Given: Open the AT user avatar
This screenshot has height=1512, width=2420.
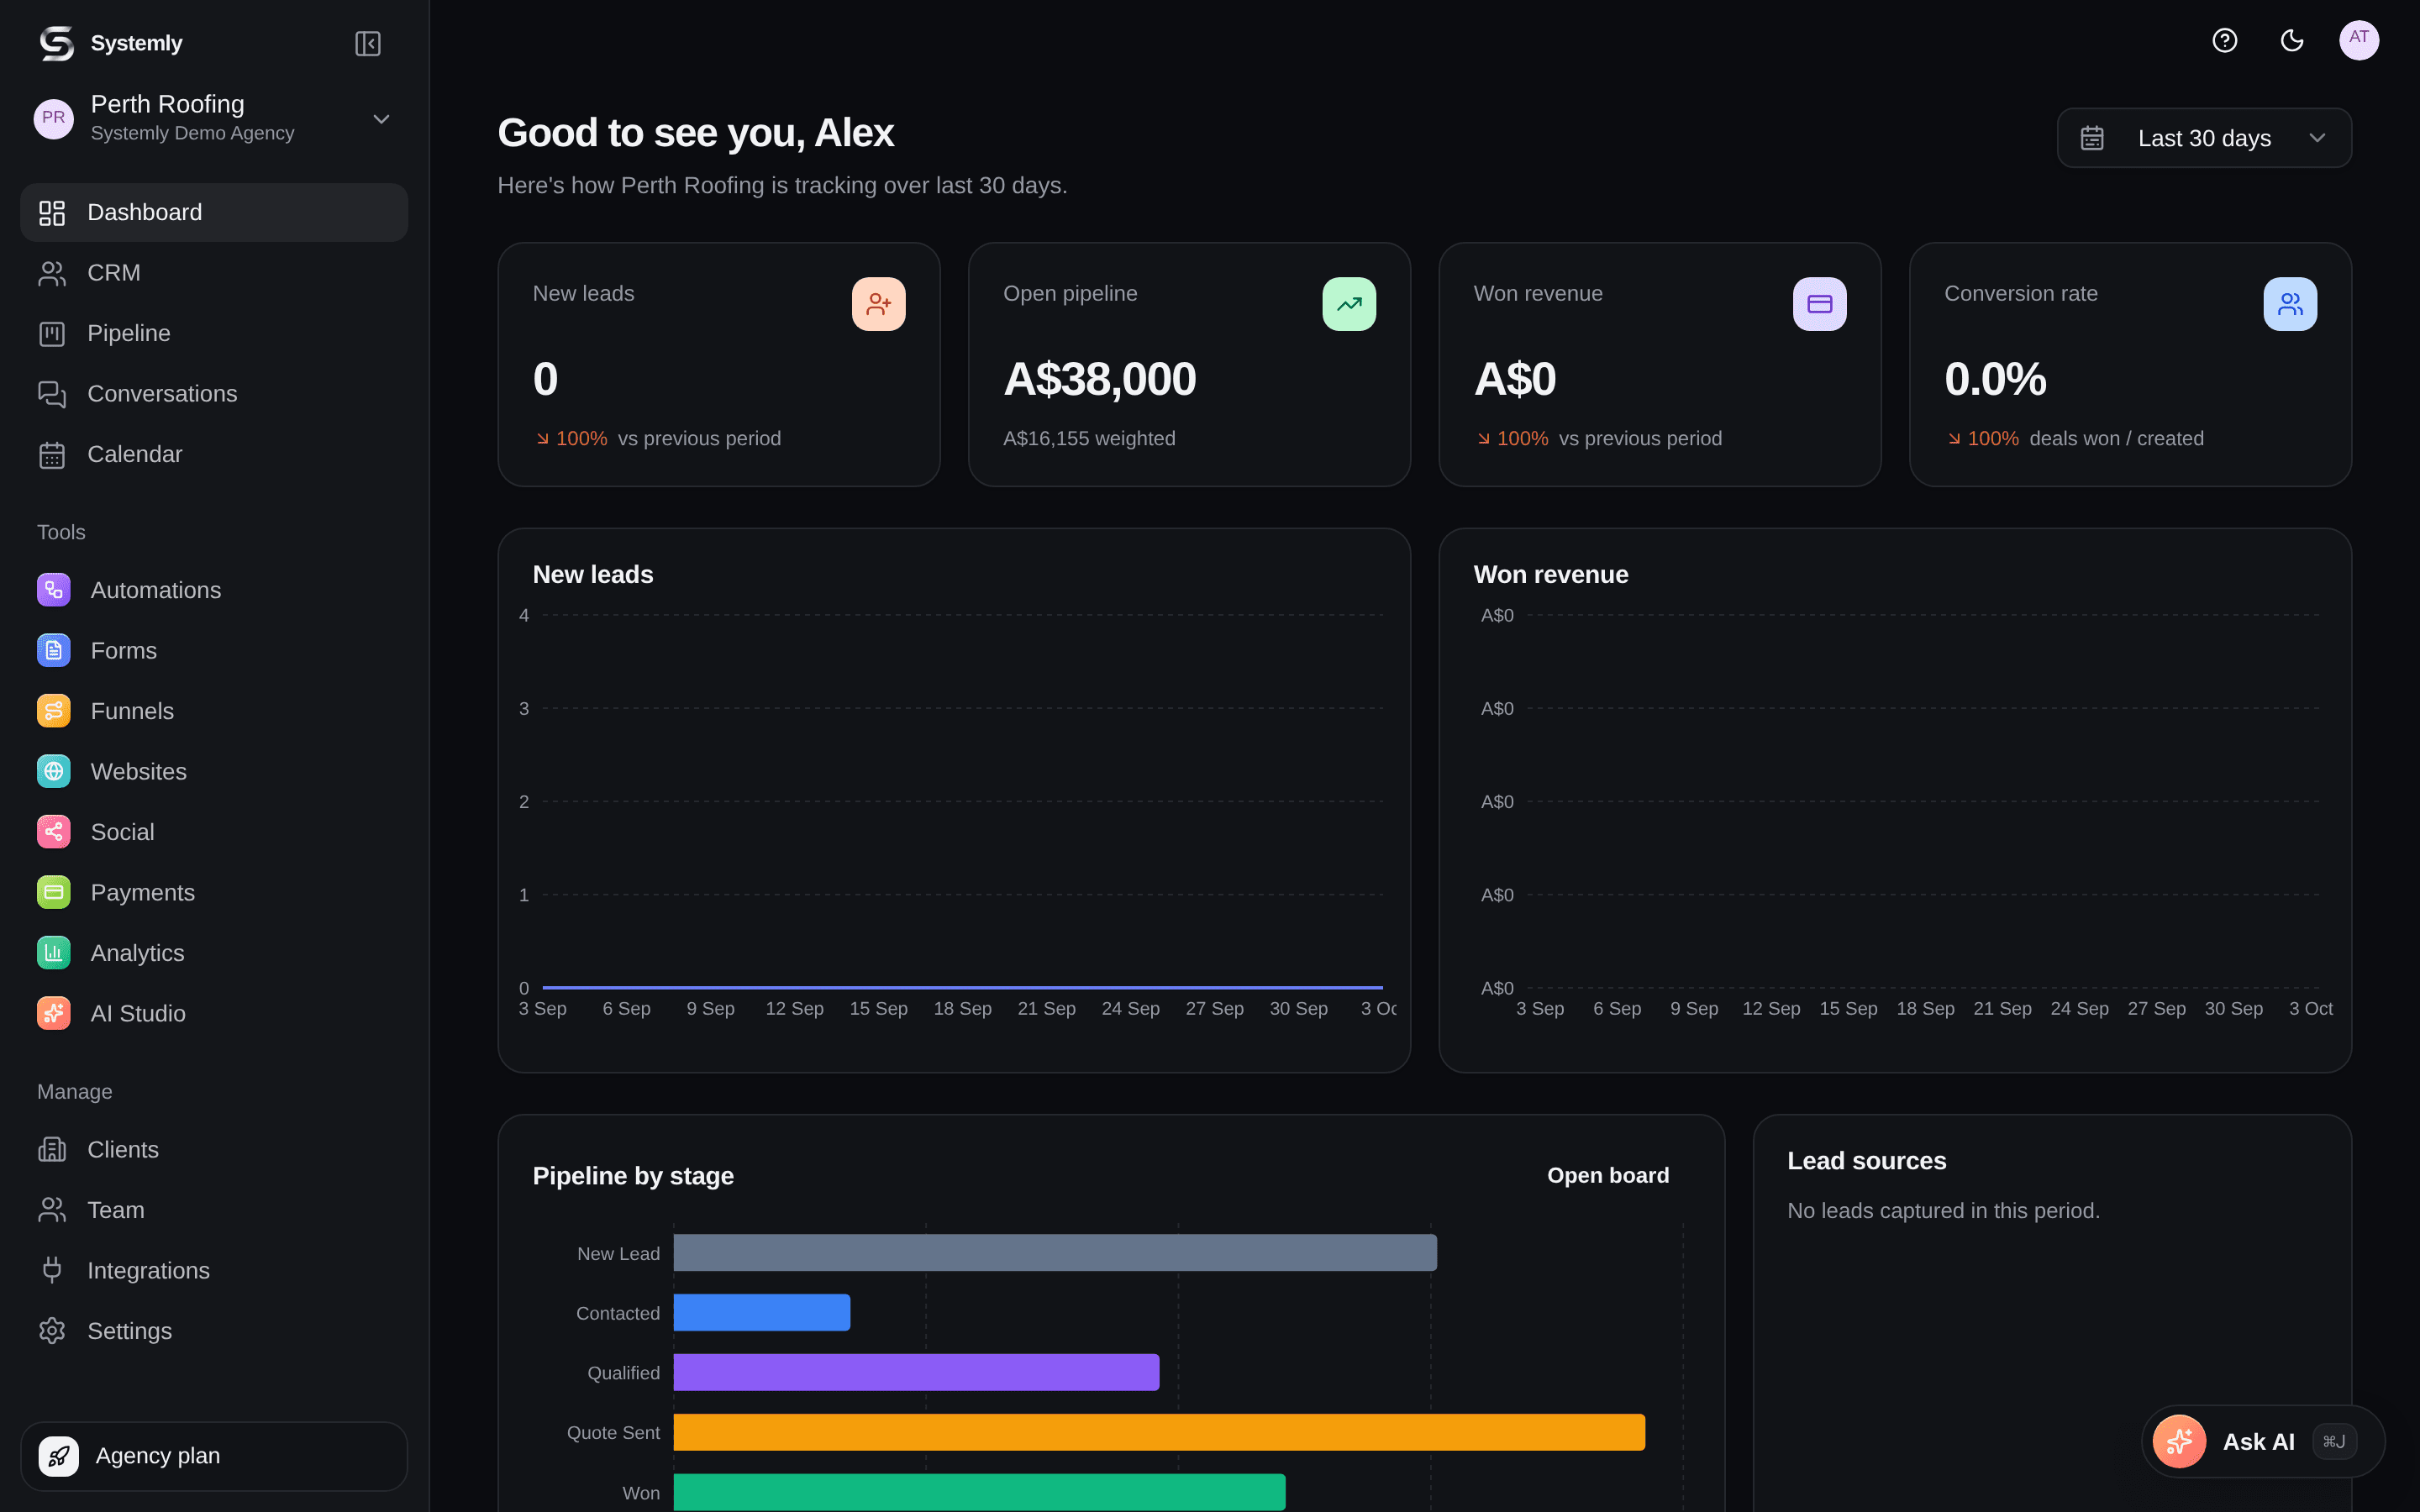Looking at the screenshot, I should pyautogui.click(x=2359, y=40).
